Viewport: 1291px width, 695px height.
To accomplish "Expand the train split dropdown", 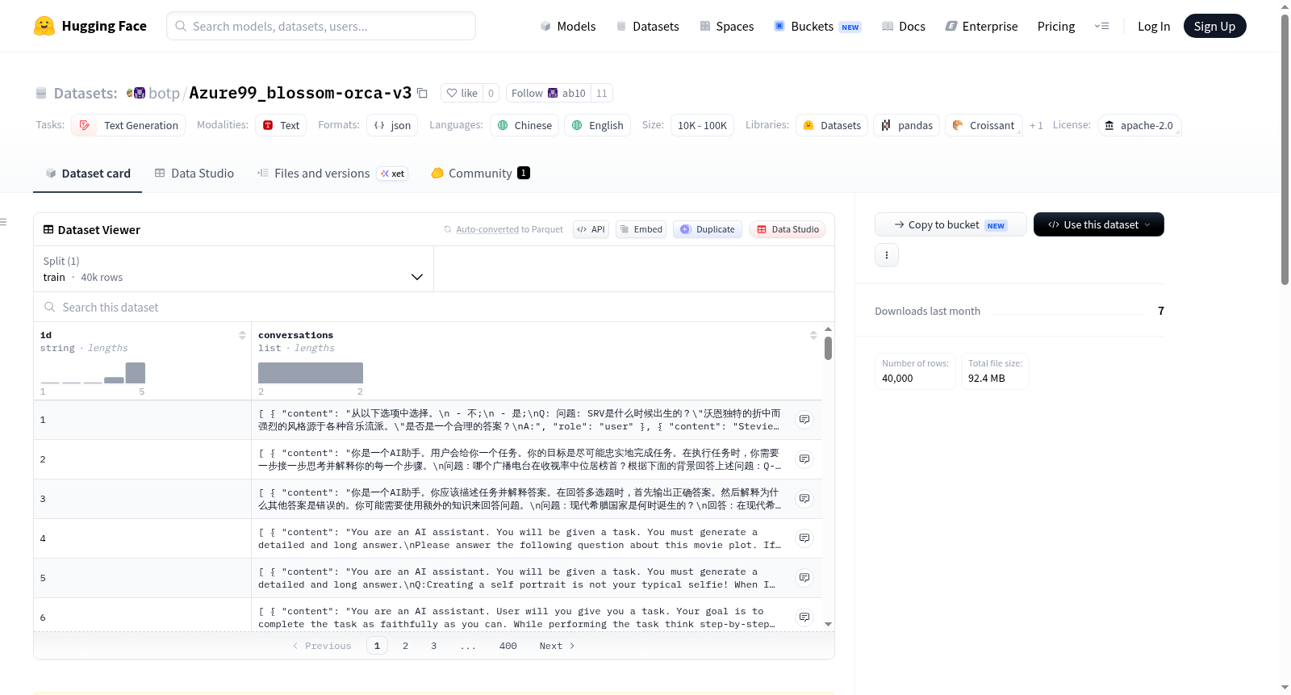I will (x=233, y=269).
